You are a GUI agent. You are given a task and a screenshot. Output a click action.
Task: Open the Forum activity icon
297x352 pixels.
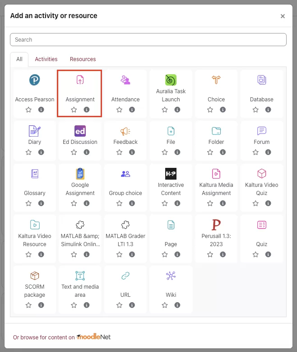tap(261, 131)
